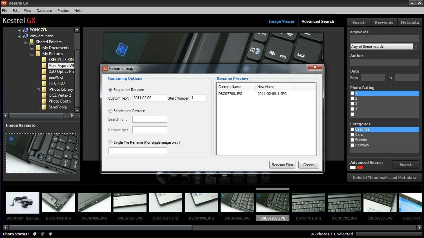This screenshot has width=424, height=238.
Task: Select the DSC07699.JPG thumbnail
Action: [237, 202]
